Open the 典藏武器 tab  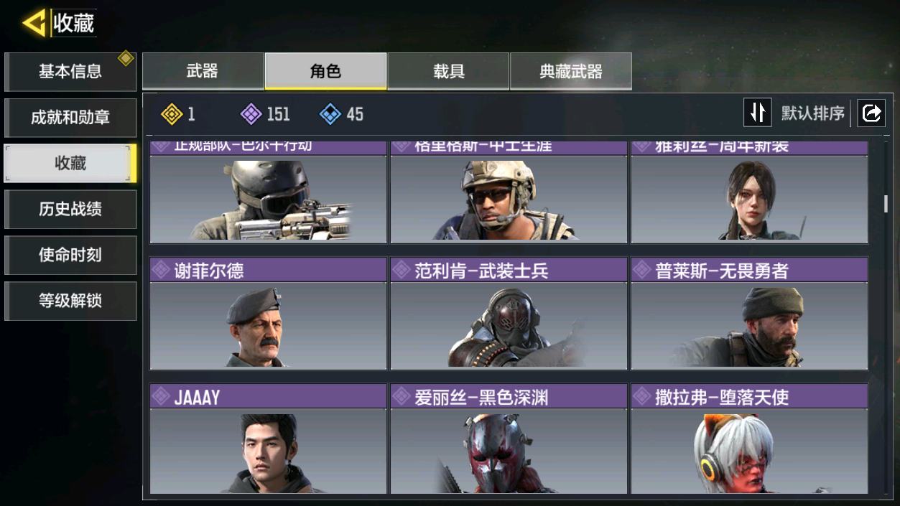[571, 71]
